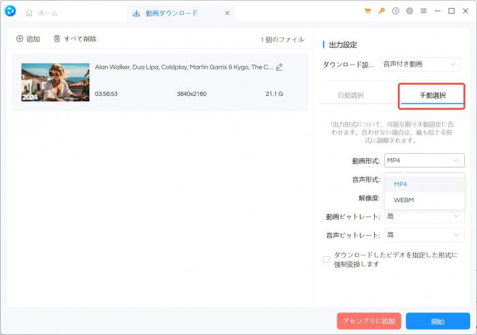
Task: Click the orange key registration icon
Action: (x=382, y=12)
